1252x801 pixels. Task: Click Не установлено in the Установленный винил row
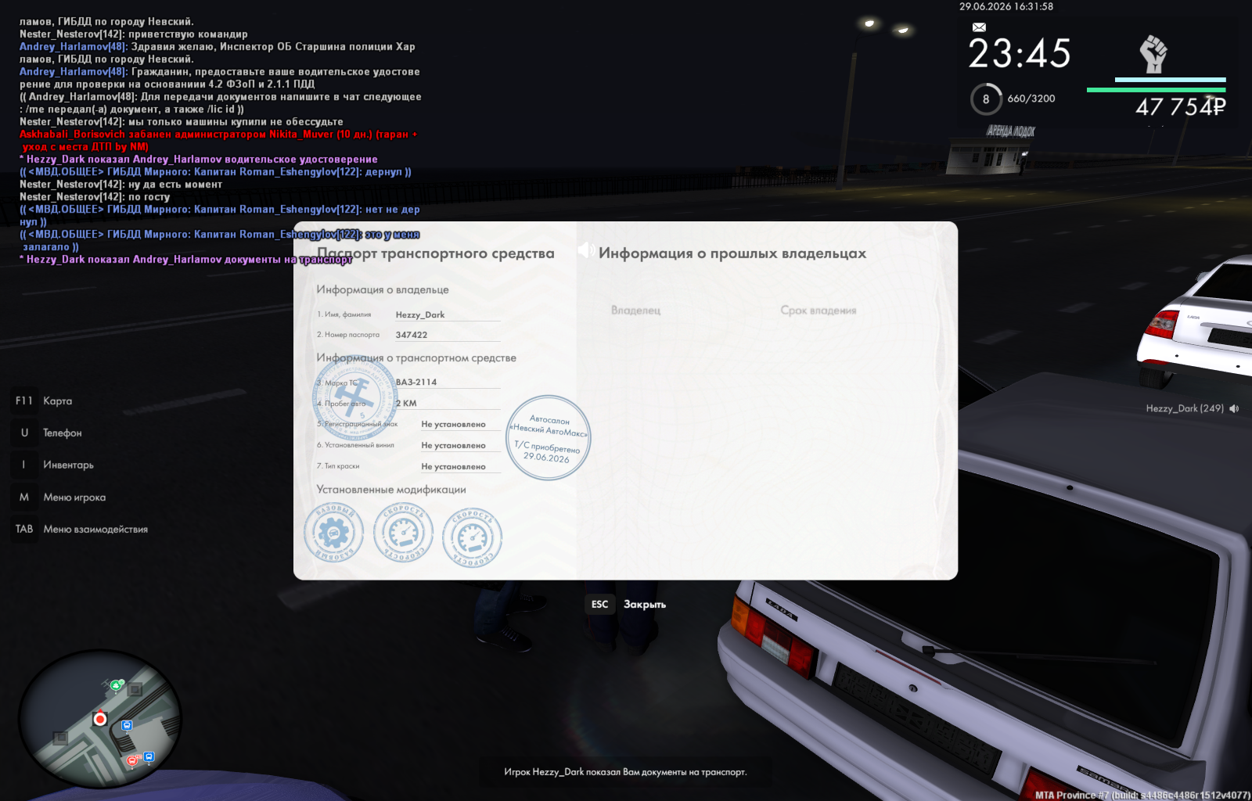click(x=453, y=446)
